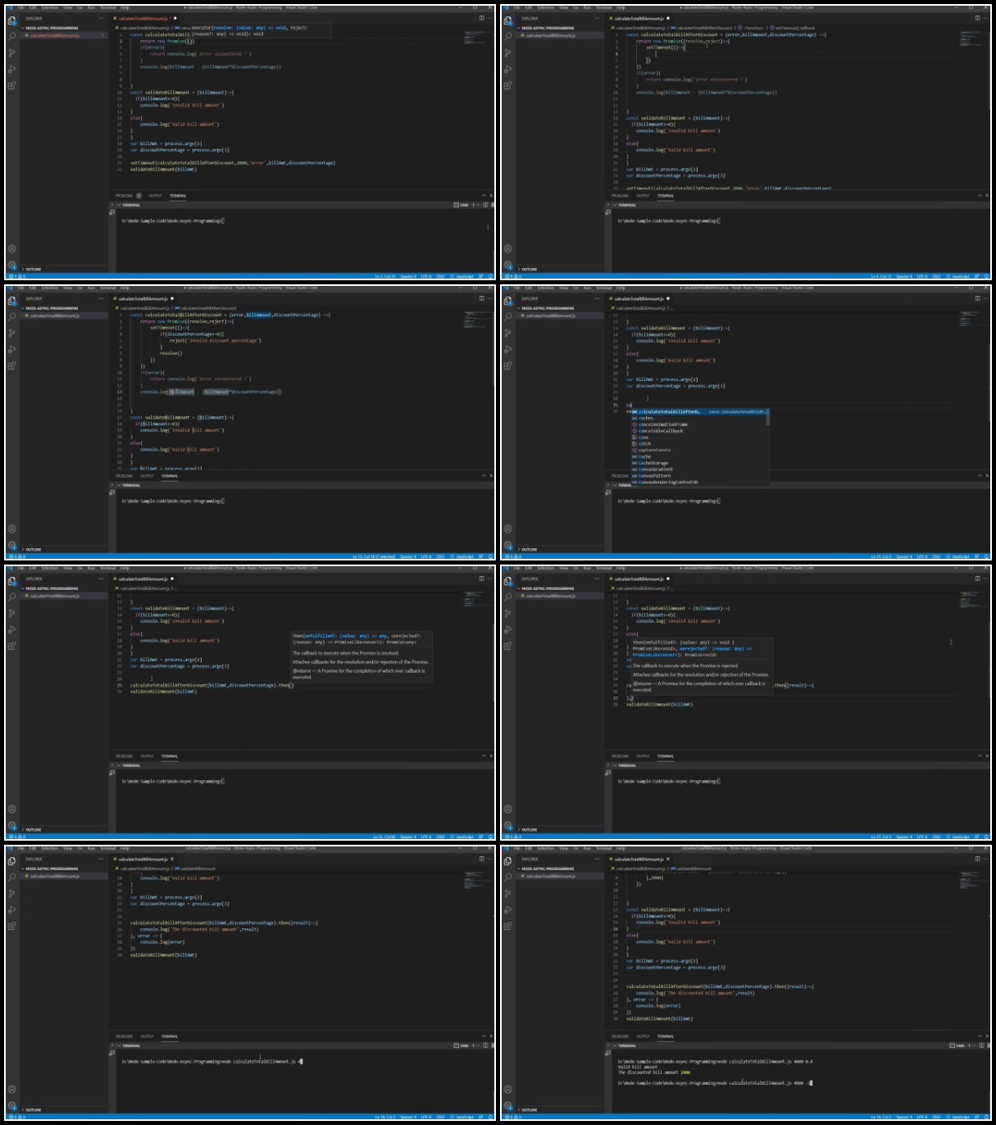Click code minimap in top-left screenshot
This screenshot has height=1125, width=996.
[475, 38]
